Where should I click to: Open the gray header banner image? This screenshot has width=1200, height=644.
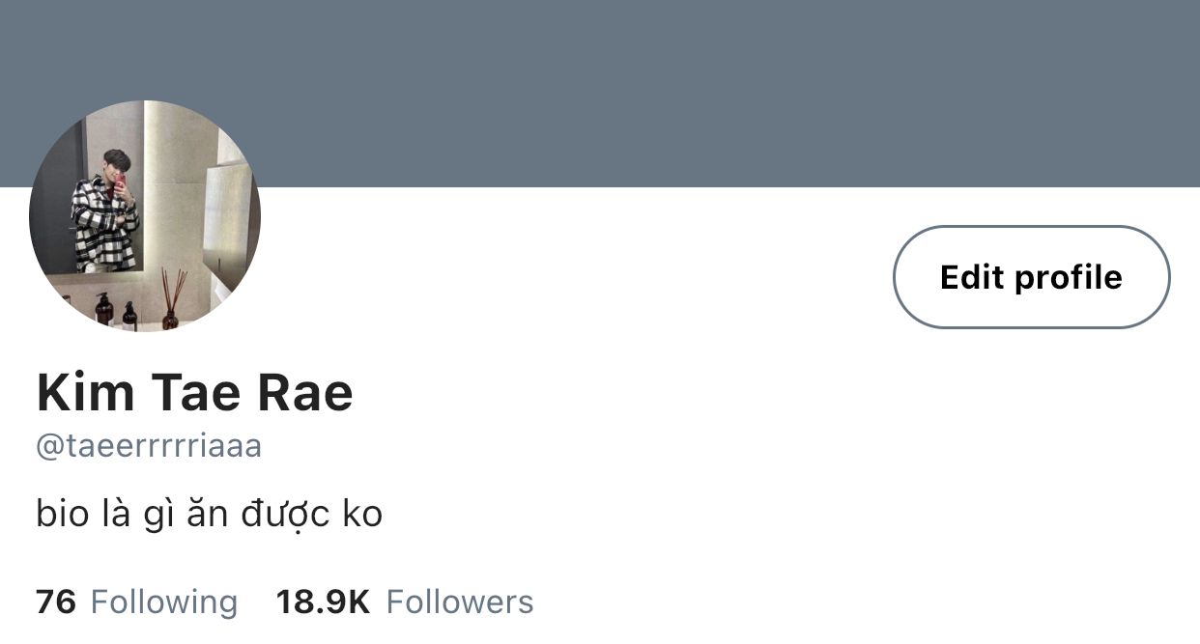click(x=600, y=93)
